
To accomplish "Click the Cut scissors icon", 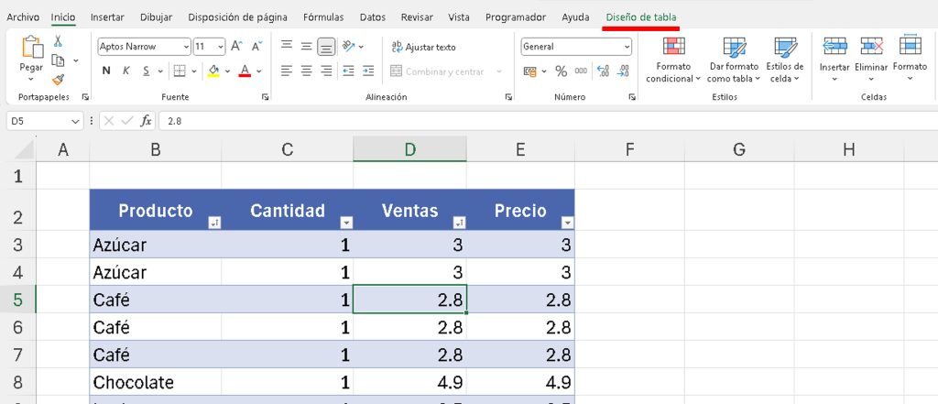I will 59,41.
